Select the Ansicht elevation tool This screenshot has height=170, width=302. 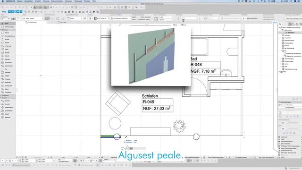(8, 104)
